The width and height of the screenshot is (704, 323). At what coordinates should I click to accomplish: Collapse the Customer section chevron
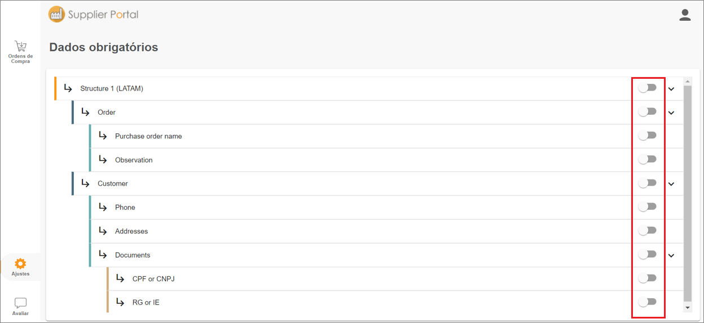[x=671, y=184]
